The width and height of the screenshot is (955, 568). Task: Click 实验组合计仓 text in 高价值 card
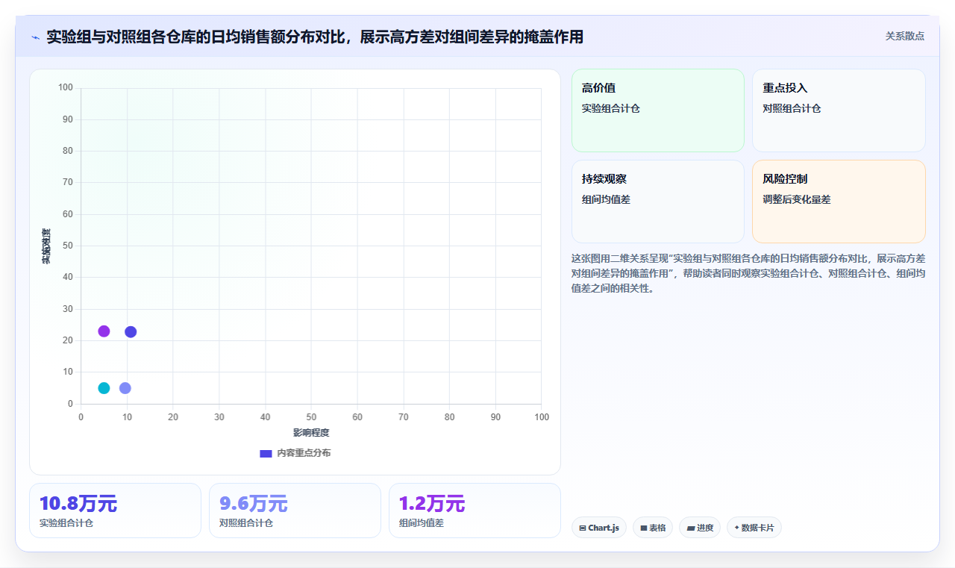click(611, 108)
